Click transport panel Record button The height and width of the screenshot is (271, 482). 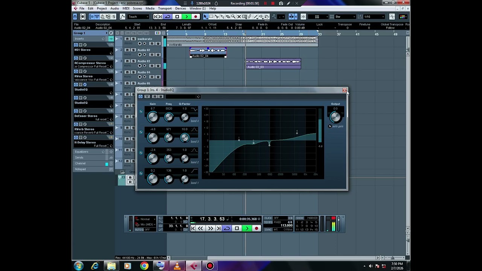(256, 228)
